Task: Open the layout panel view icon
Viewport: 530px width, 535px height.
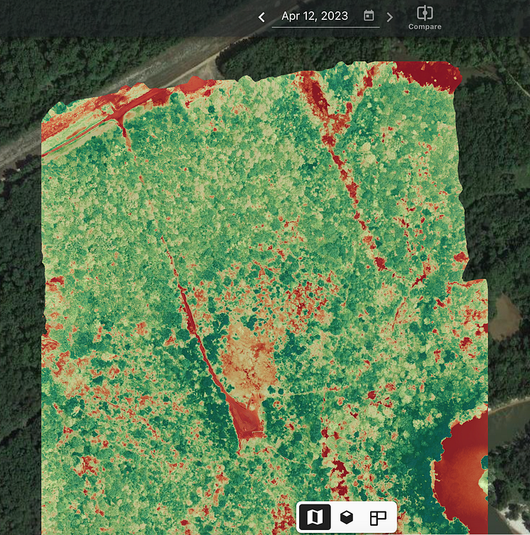Action: [x=378, y=517]
